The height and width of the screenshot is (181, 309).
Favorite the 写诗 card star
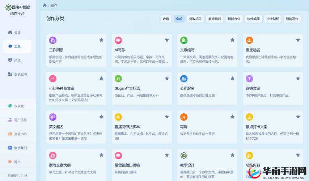click(x=233, y=117)
